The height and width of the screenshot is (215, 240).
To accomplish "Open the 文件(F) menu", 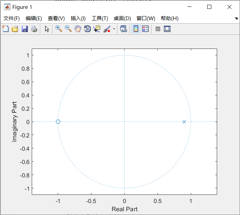I will tap(12, 18).
